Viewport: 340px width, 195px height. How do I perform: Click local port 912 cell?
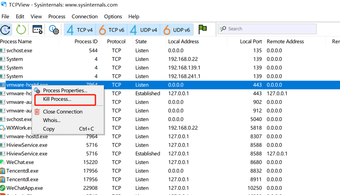click(257, 111)
